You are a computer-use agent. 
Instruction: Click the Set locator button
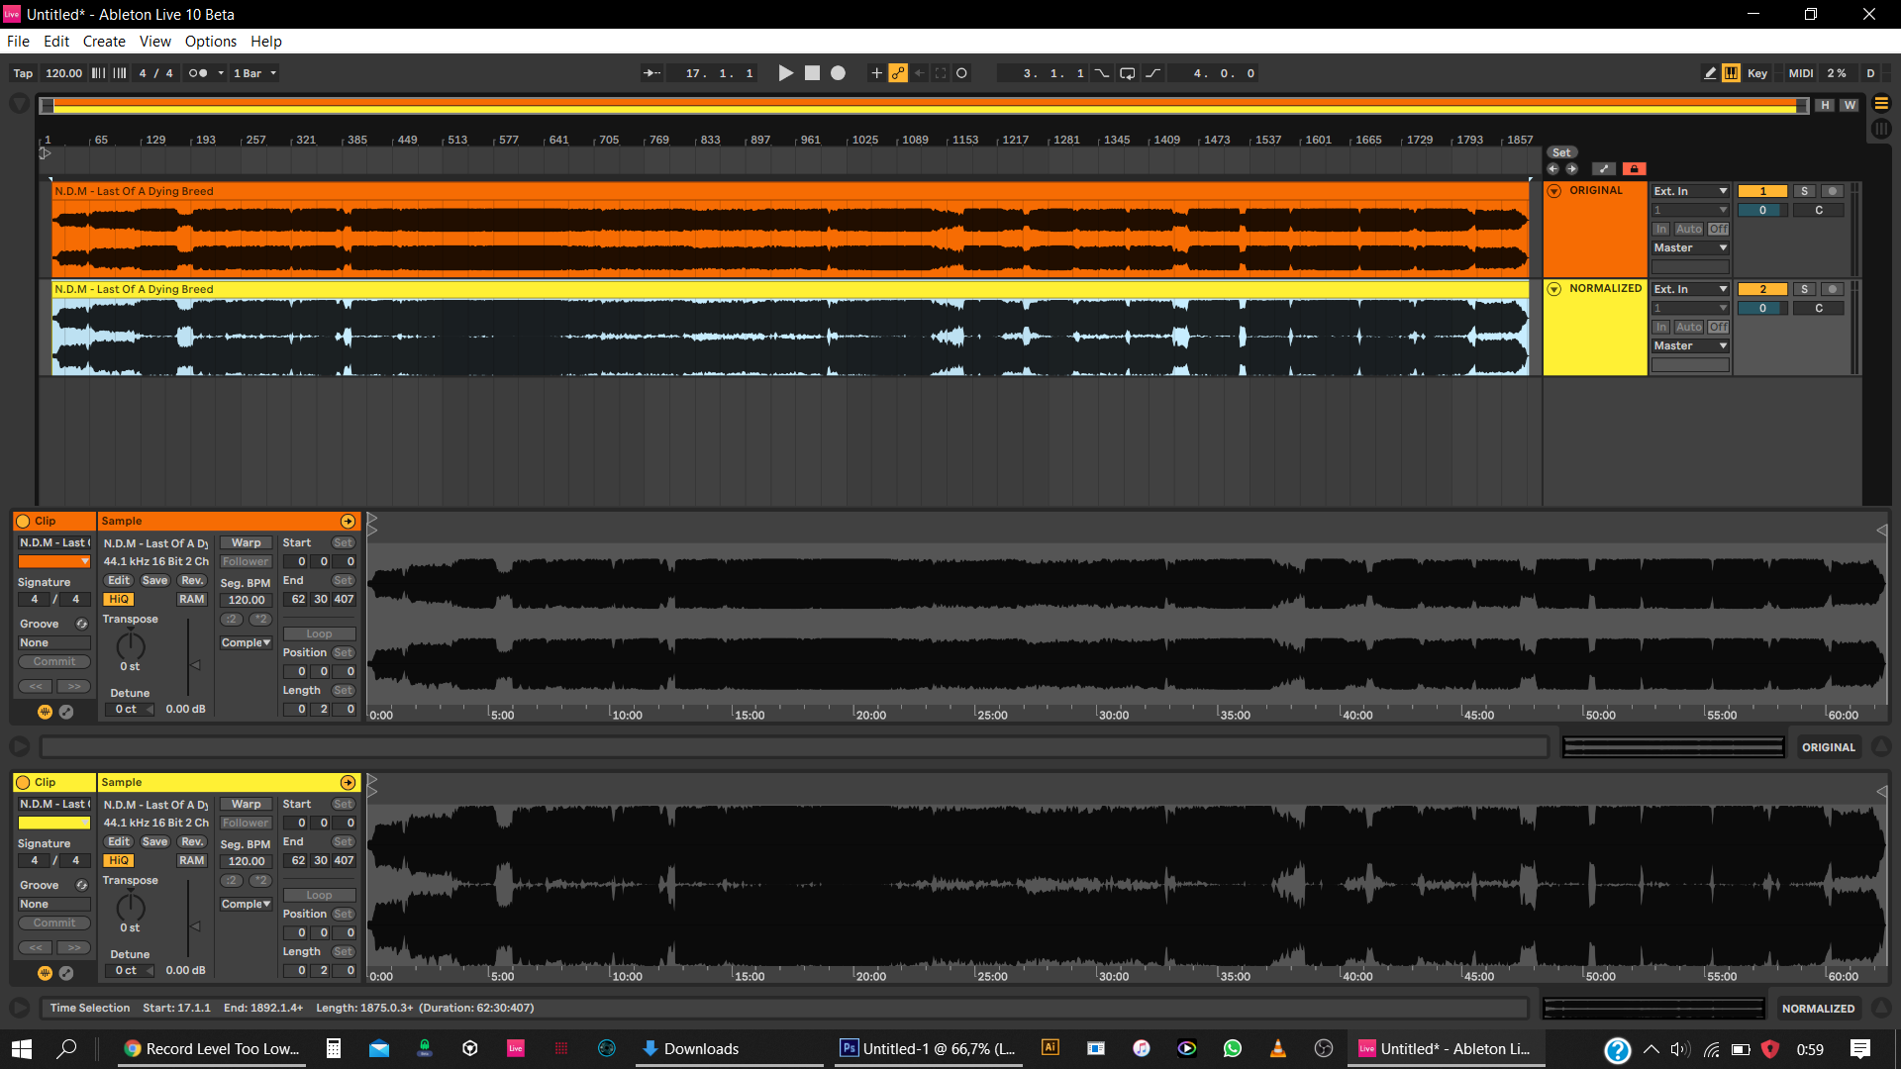point(1561,152)
